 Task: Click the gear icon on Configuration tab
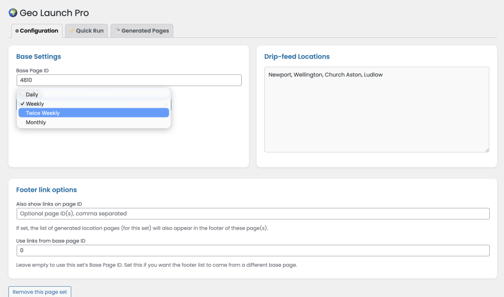(x=17, y=31)
